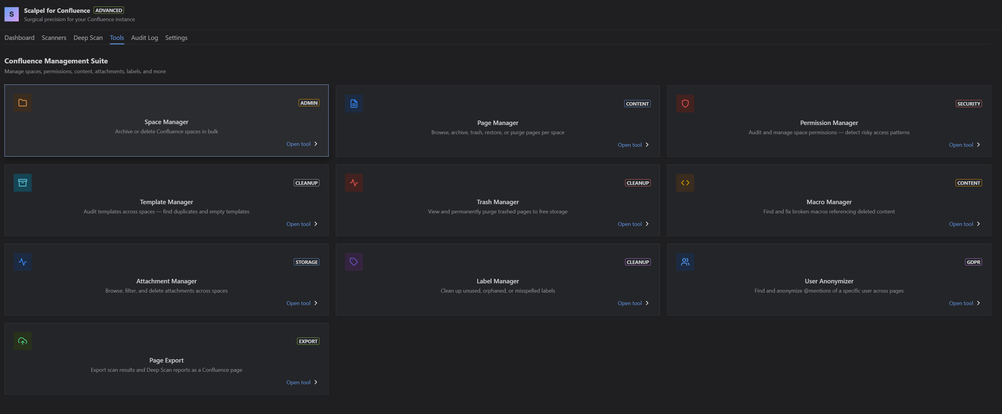Click the Attachment Manager card title
This screenshot has width=1002, height=414.
pos(166,281)
